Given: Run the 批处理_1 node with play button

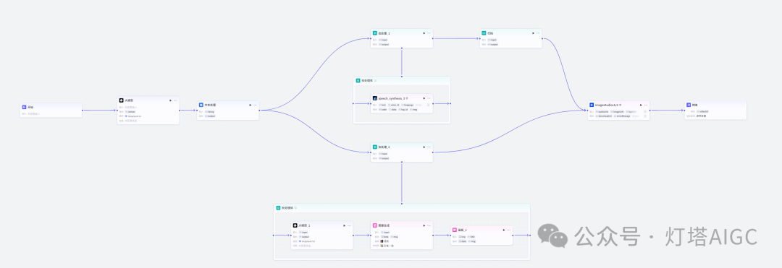Looking at the screenshot, I should (424, 33).
